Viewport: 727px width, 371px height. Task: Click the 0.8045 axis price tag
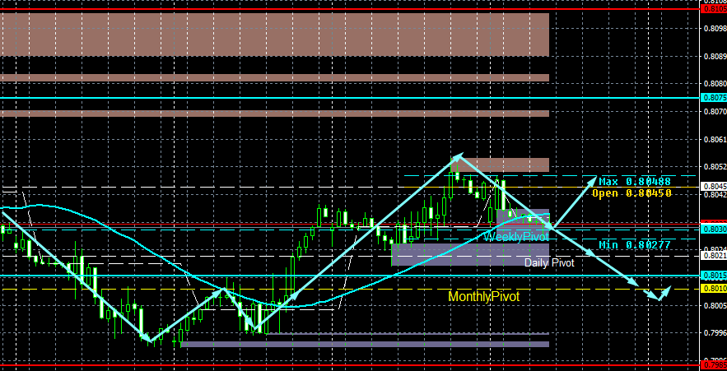[715, 187]
